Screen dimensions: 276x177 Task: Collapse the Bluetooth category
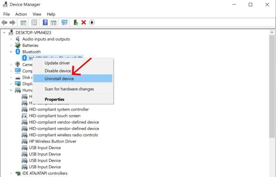11,52
